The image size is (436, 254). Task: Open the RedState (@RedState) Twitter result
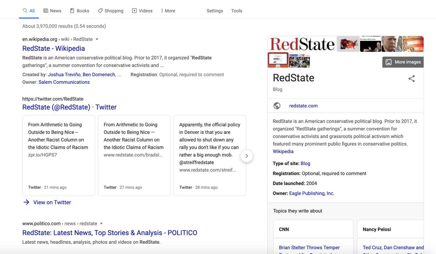pyautogui.click(x=69, y=107)
